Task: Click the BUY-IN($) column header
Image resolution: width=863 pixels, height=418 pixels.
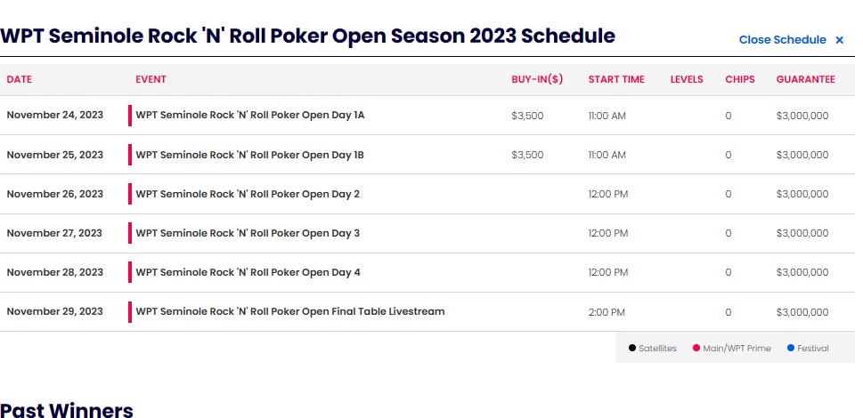Action: tap(537, 79)
